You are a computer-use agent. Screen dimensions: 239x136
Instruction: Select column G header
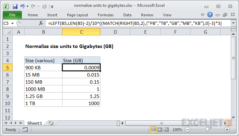coord(205,32)
